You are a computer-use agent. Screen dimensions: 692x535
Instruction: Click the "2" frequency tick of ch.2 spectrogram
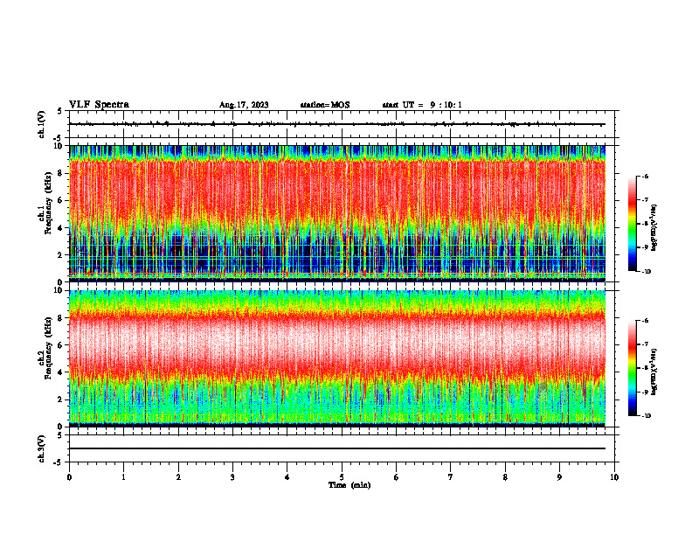(62, 400)
